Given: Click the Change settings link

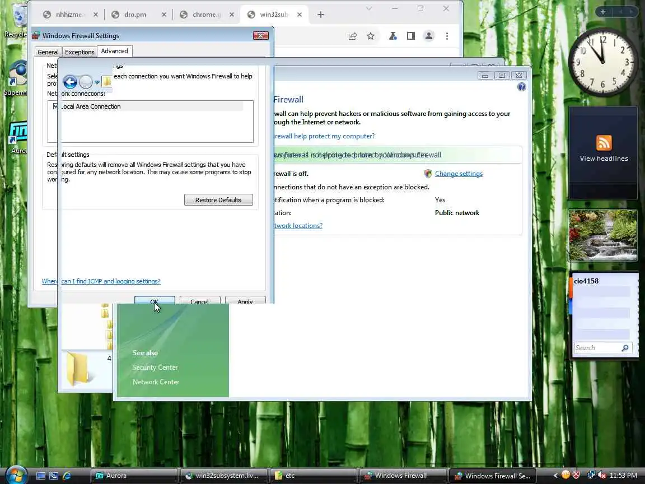Looking at the screenshot, I should click(459, 174).
